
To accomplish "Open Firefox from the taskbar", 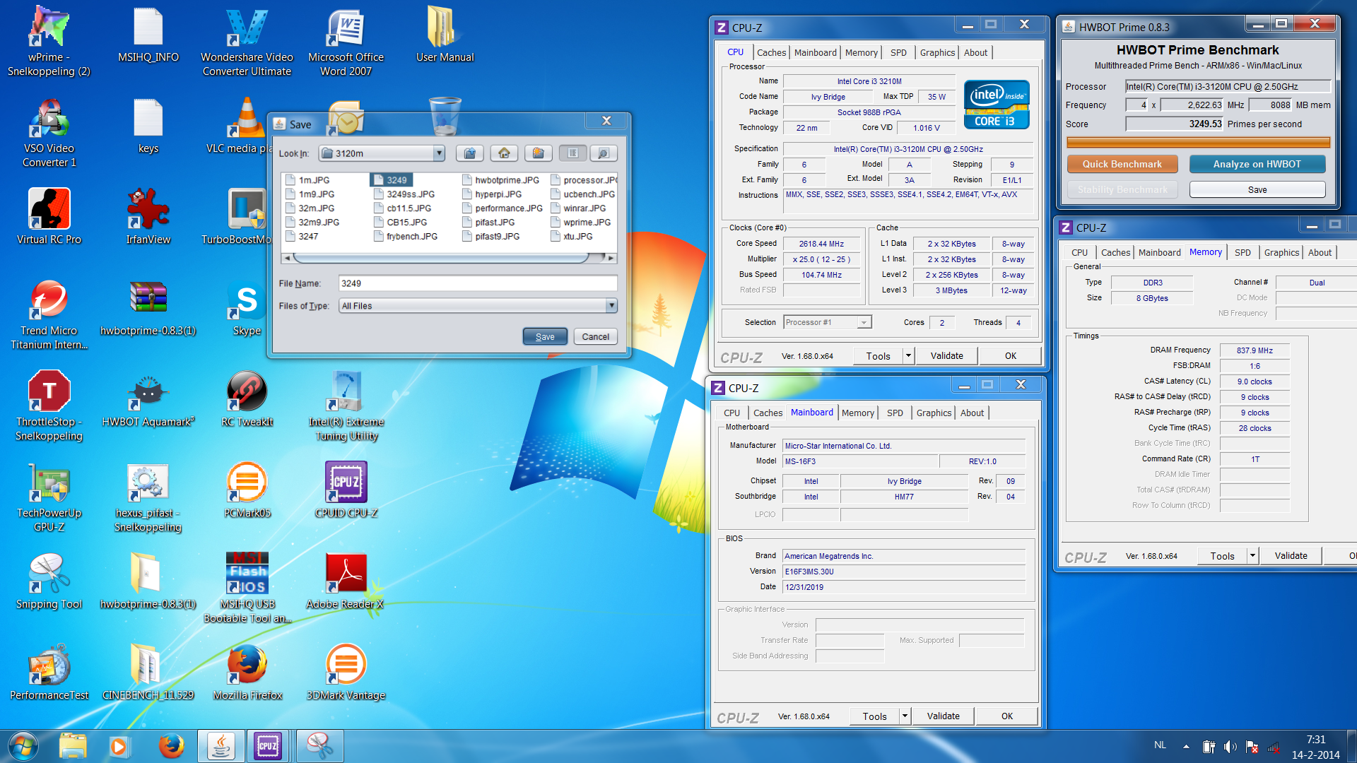I will [171, 746].
